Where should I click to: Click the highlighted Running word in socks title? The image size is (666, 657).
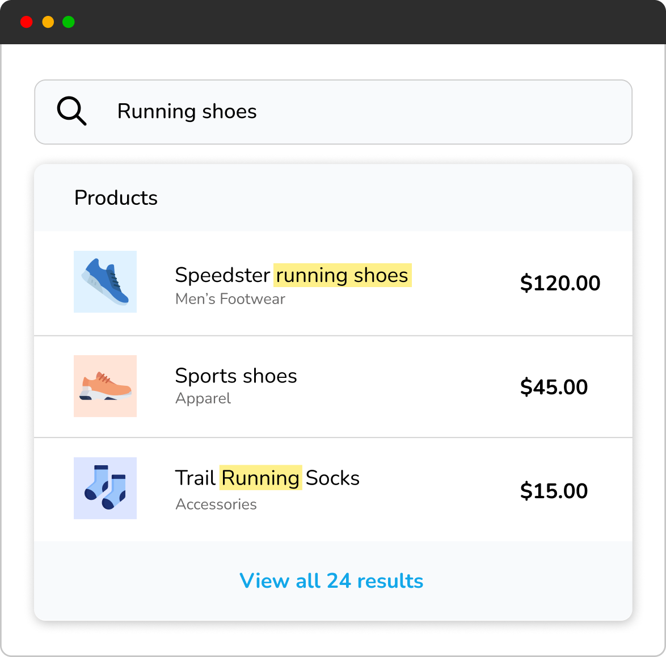[x=260, y=478]
